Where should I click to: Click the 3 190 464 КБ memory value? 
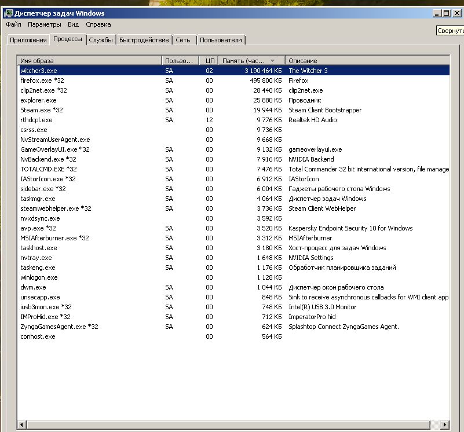tap(263, 71)
